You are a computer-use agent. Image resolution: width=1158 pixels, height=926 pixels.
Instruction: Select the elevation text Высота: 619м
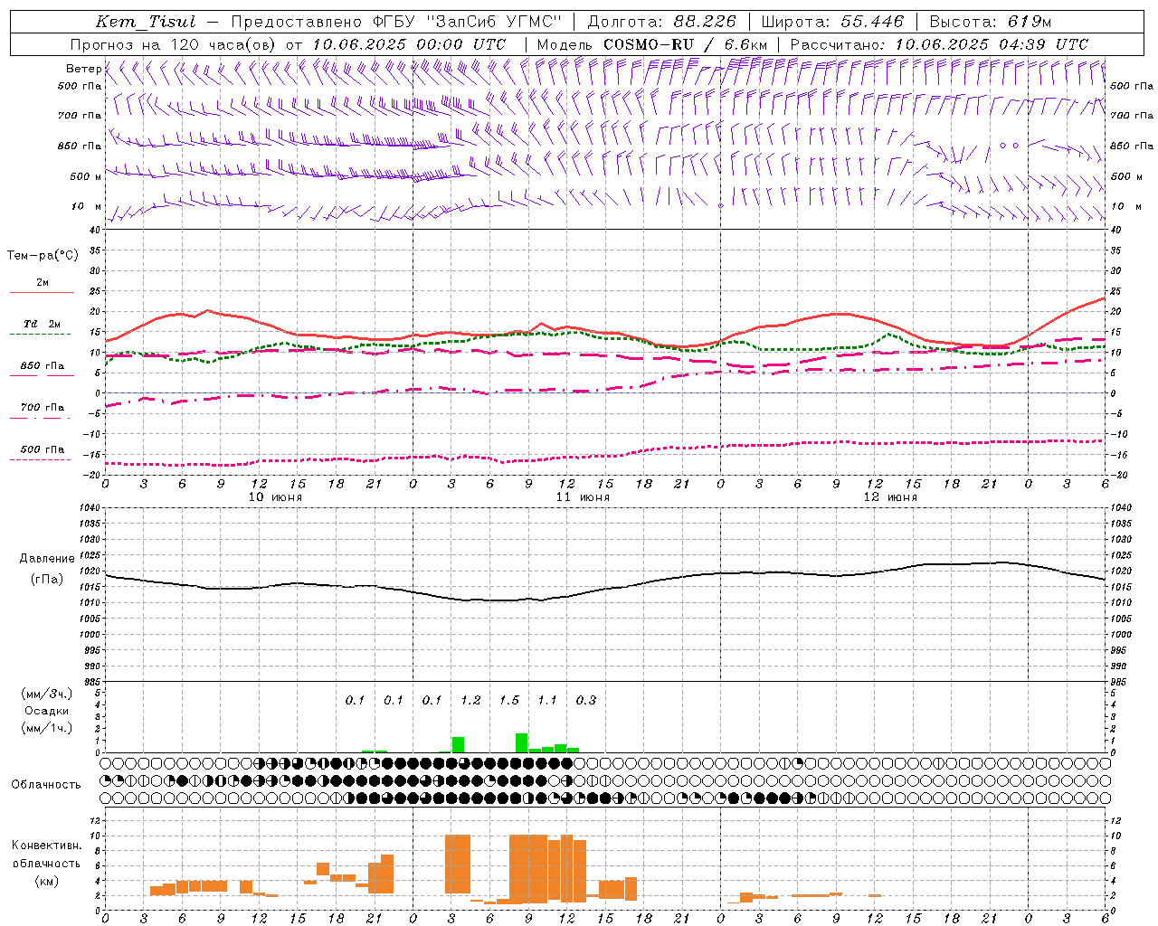pyautogui.click(x=991, y=22)
